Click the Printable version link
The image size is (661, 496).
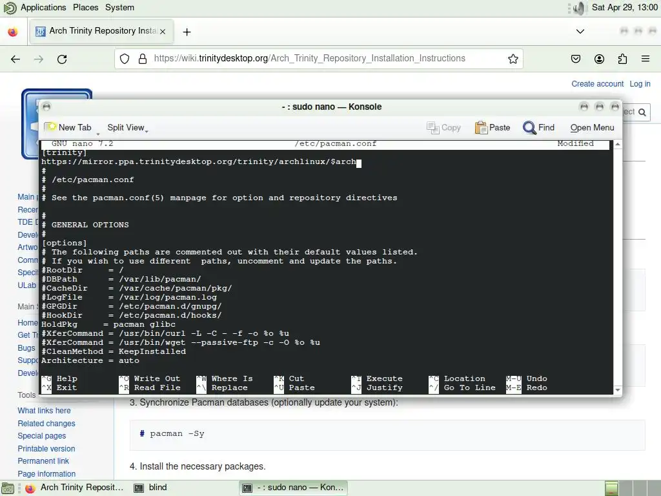coord(46,449)
